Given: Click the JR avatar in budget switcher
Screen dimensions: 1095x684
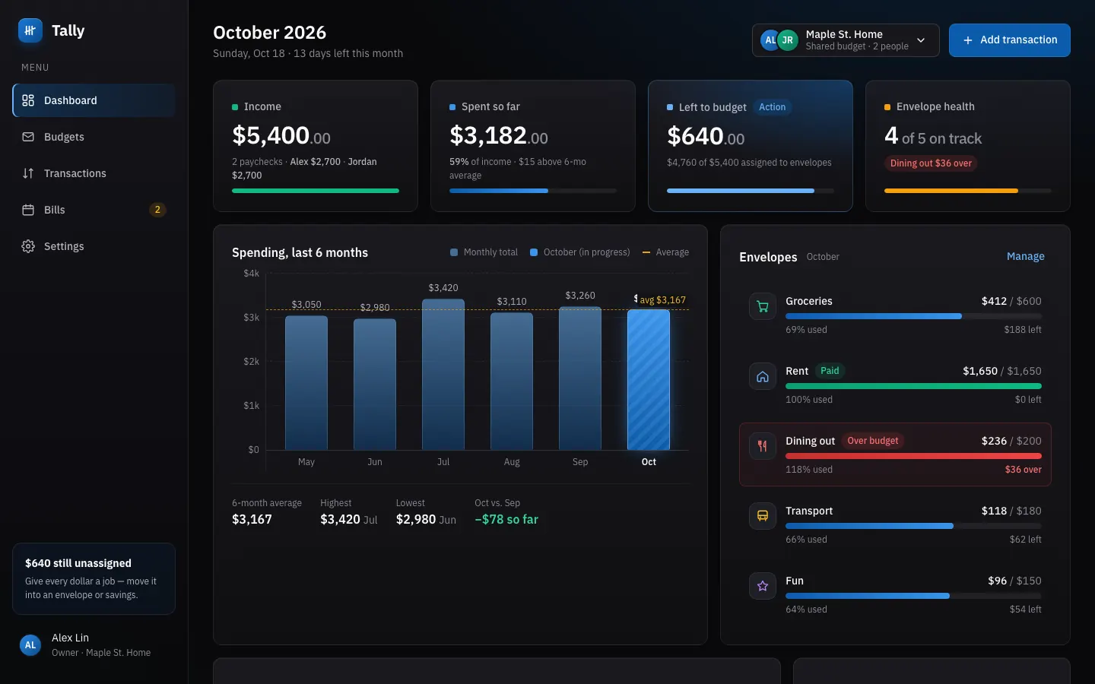Looking at the screenshot, I should tap(788, 40).
